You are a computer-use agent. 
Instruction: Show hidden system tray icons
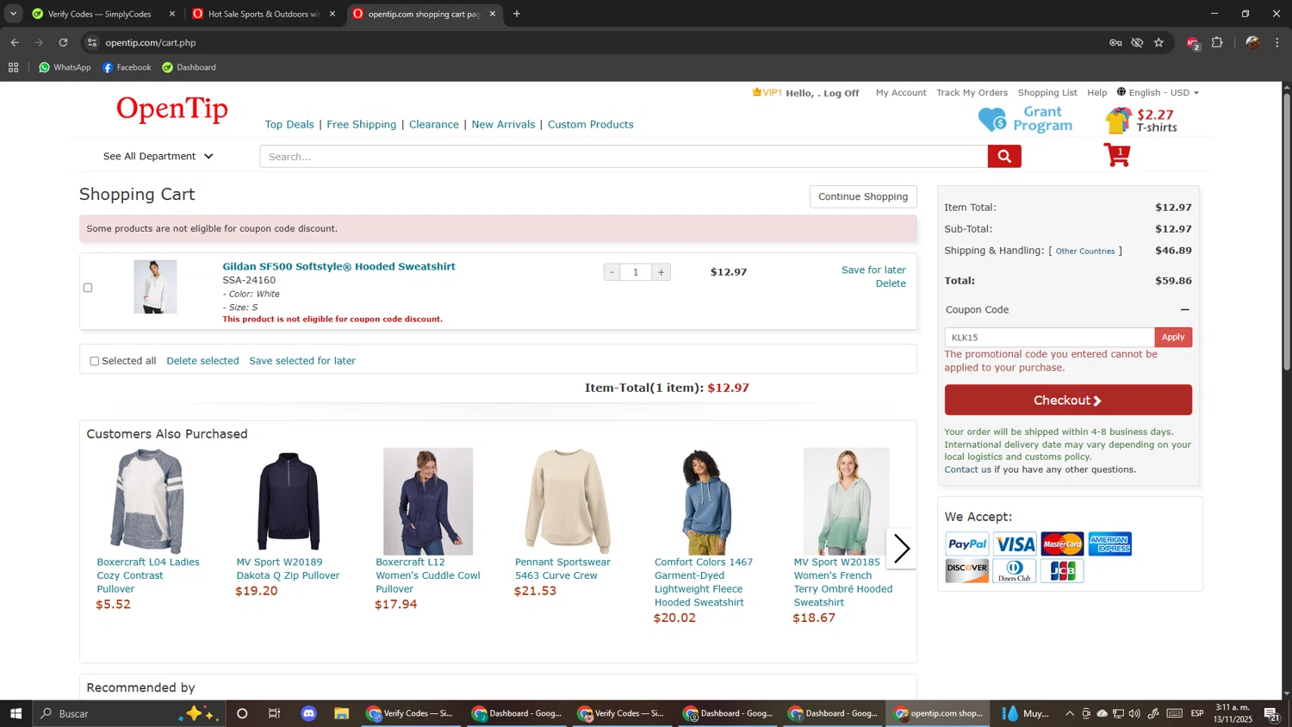coord(1070,713)
